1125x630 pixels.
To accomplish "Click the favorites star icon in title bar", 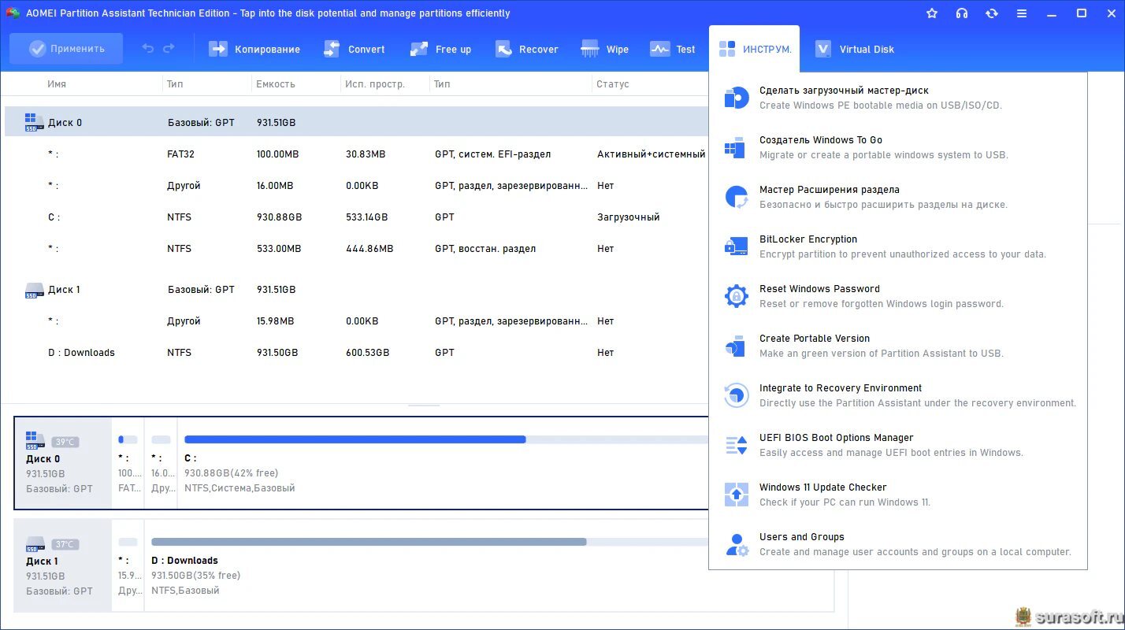I will (x=932, y=13).
